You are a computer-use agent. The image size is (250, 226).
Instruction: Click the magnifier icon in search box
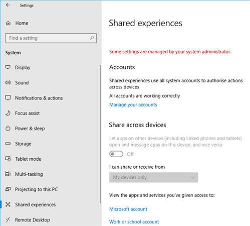point(92,38)
